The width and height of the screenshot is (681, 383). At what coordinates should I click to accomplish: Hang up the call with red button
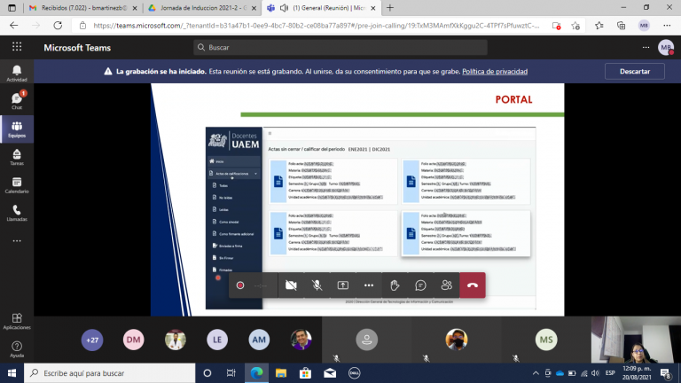[473, 285]
